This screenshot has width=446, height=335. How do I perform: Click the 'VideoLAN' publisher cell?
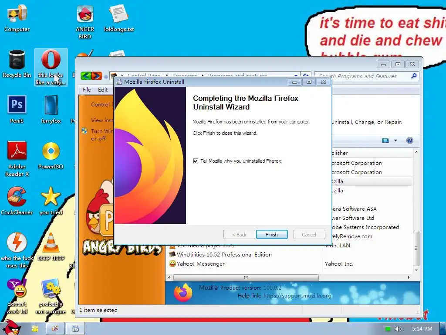[x=338, y=246]
